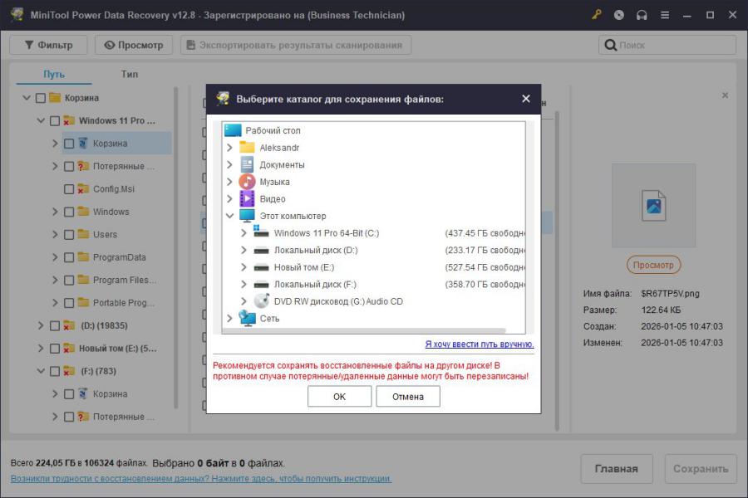This screenshot has width=748, height=498.
Task: Expand the Aleksandr folder in dialog
Action: coord(230,148)
